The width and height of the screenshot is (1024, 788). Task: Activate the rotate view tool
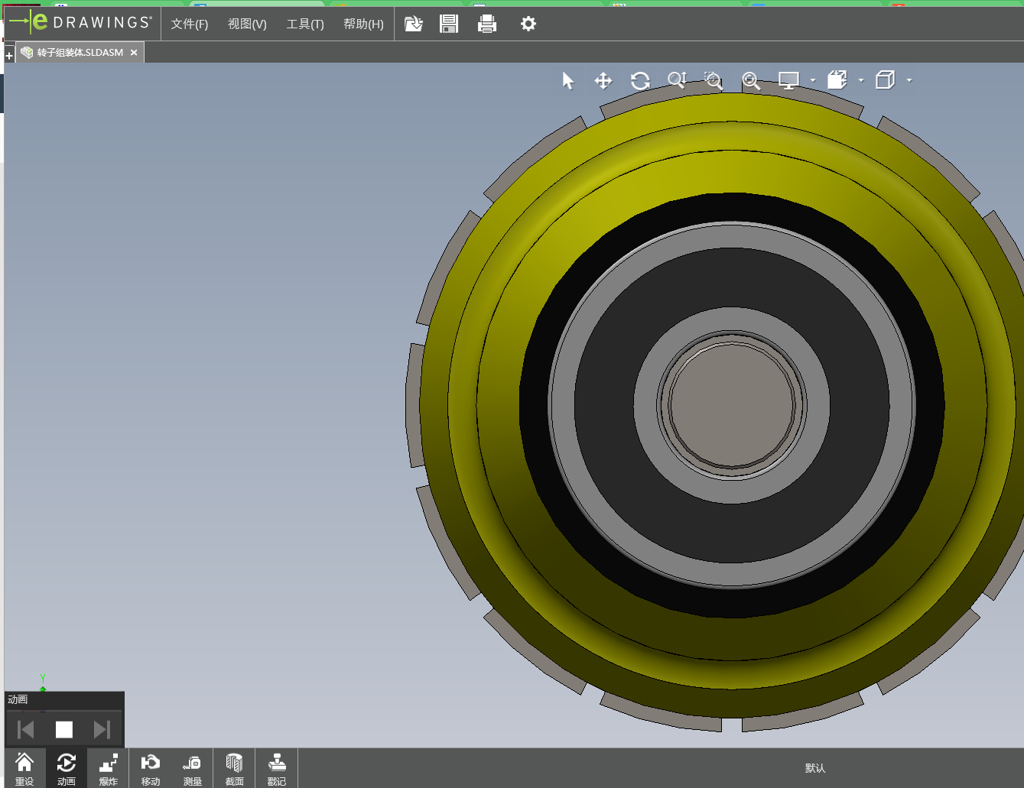click(x=640, y=81)
